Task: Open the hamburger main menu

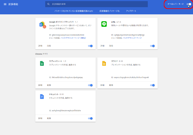Action: (5, 4)
